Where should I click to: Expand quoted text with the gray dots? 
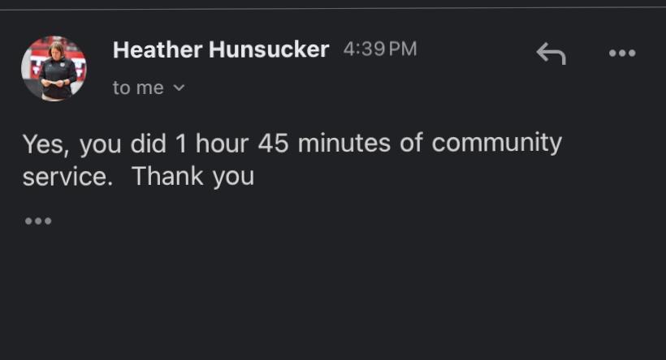[38, 221]
